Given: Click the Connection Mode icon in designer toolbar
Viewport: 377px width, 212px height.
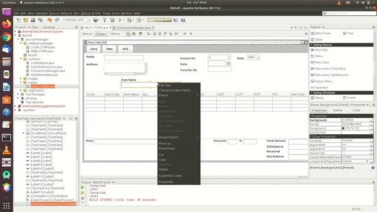Looking at the screenshot, I should coord(134,34).
